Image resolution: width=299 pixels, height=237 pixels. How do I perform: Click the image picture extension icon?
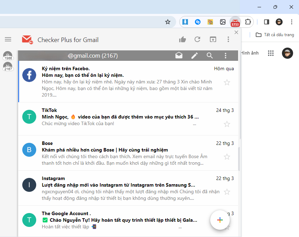pyautogui.click(x=223, y=22)
